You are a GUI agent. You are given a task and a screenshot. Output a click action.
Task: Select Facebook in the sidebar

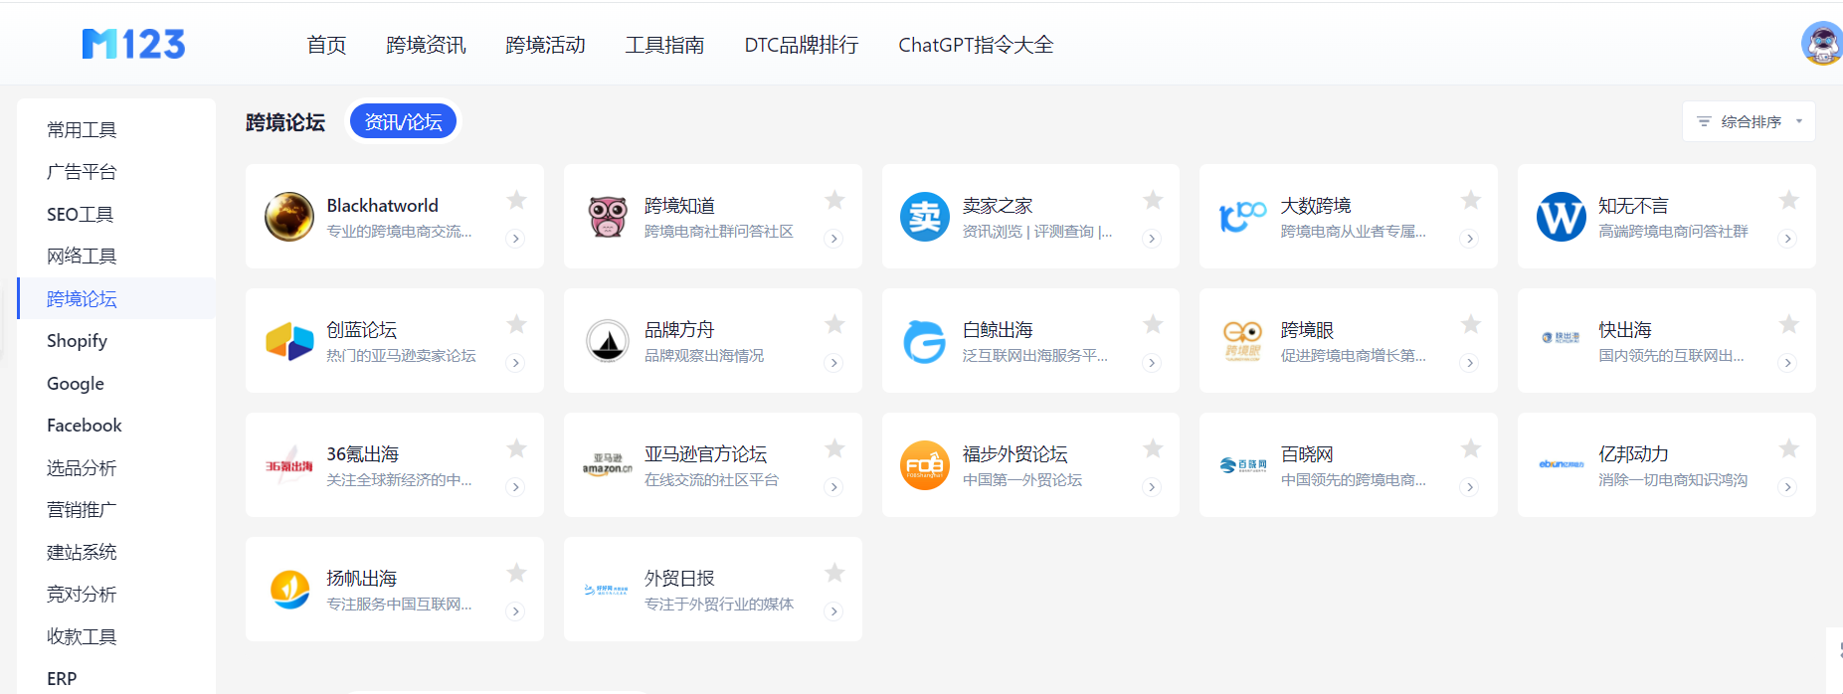(x=85, y=426)
